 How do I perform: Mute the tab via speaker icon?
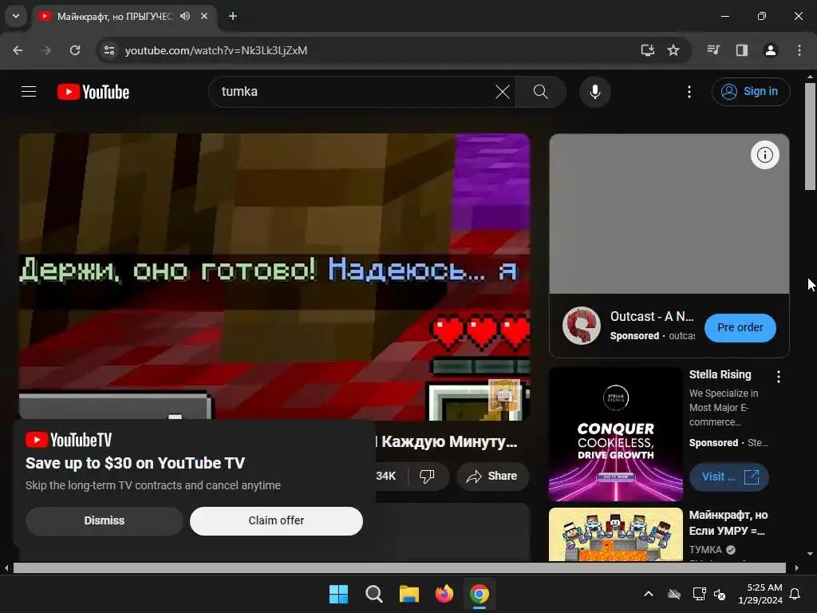pyautogui.click(x=185, y=16)
